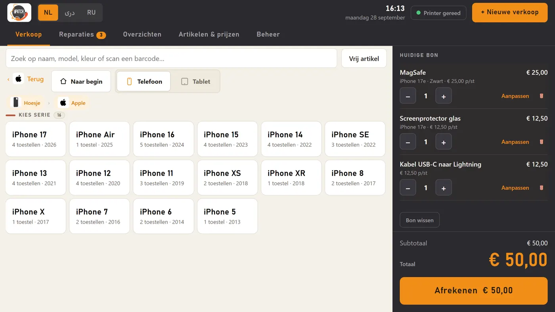This screenshot has width=555, height=312.
Task: Click the Apple logo beside Terug
Action: pos(19,79)
